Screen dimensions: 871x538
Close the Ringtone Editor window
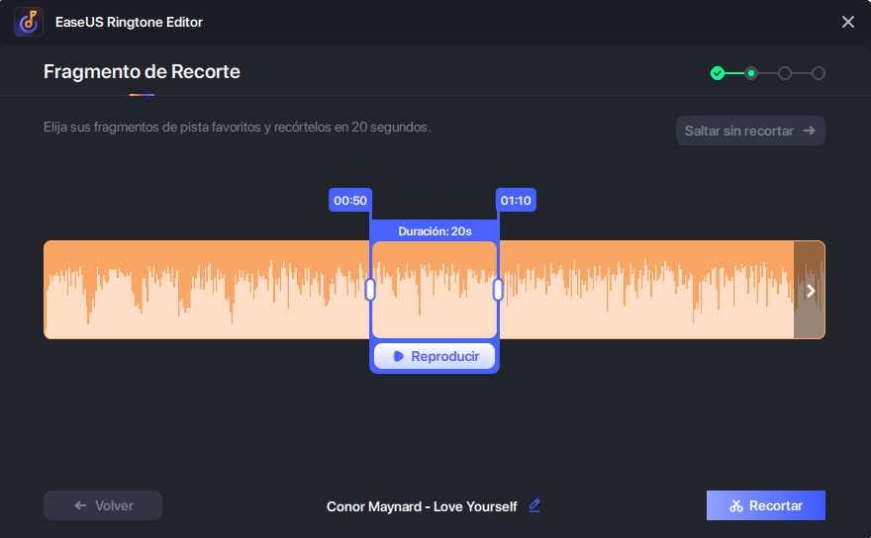847,22
